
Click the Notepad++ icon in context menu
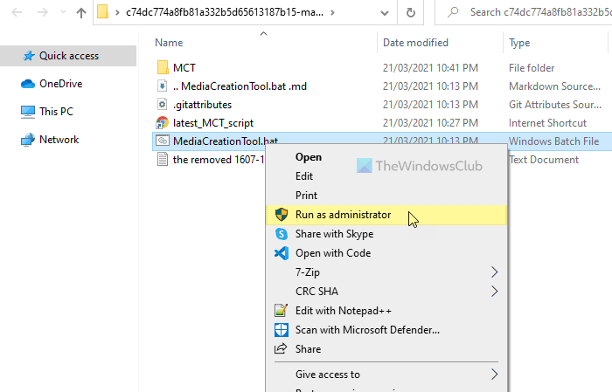point(281,311)
